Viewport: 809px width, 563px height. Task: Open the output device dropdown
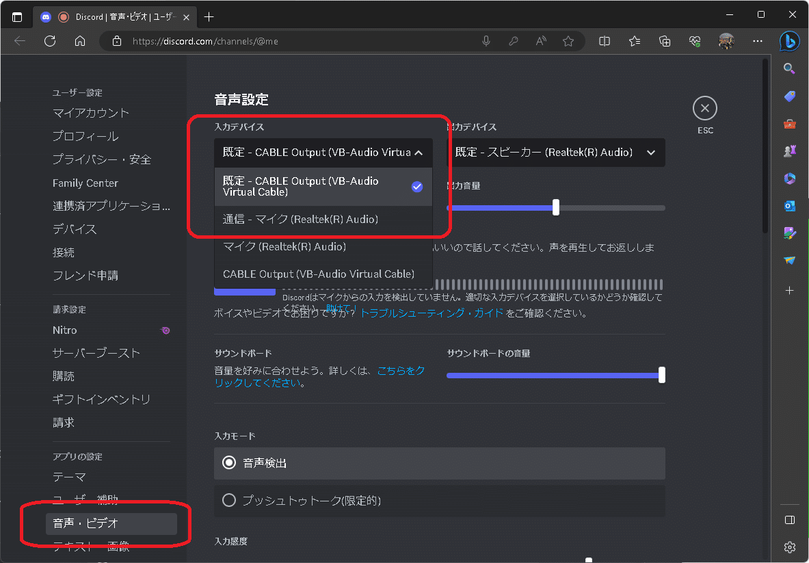(556, 153)
